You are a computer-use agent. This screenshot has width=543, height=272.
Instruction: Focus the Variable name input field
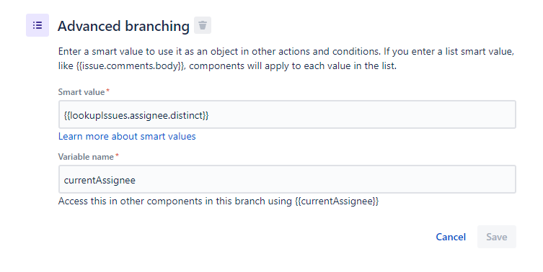click(x=287, y=179)
